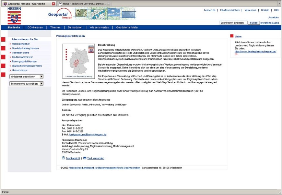Image resolution: width=282 pixels, height=195 pixels.
Task: Open the Impressum link
Action: pos(250,10)
